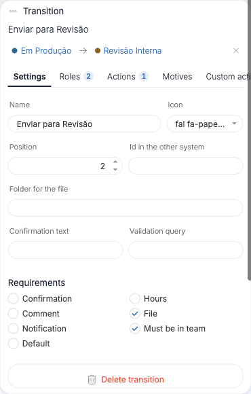Click the arrow icon between the two states
This screenshot has width=251, height=394.
83,51
